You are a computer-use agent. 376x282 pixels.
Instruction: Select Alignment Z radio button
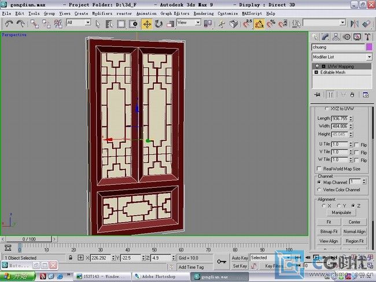coord(353,206)
